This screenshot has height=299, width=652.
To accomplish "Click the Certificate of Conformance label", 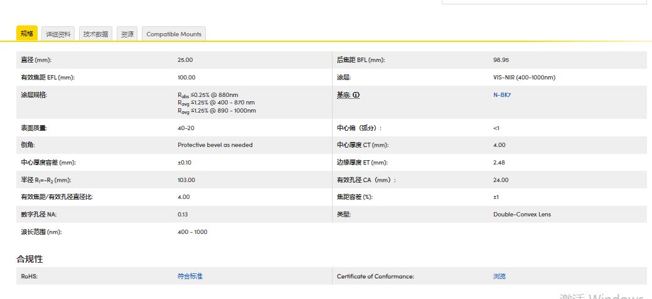I will coord(375,276).
